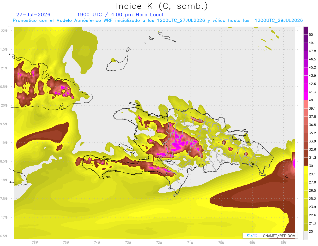The height and width of the screenshot is (246, 318).
Task: Click the 45.2 value in the color legend
Action: pyautogui.click(x=312, y=67)
